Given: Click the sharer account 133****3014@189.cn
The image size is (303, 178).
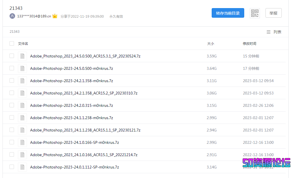Looking at the screenshot, I should (x=34, y=16).
